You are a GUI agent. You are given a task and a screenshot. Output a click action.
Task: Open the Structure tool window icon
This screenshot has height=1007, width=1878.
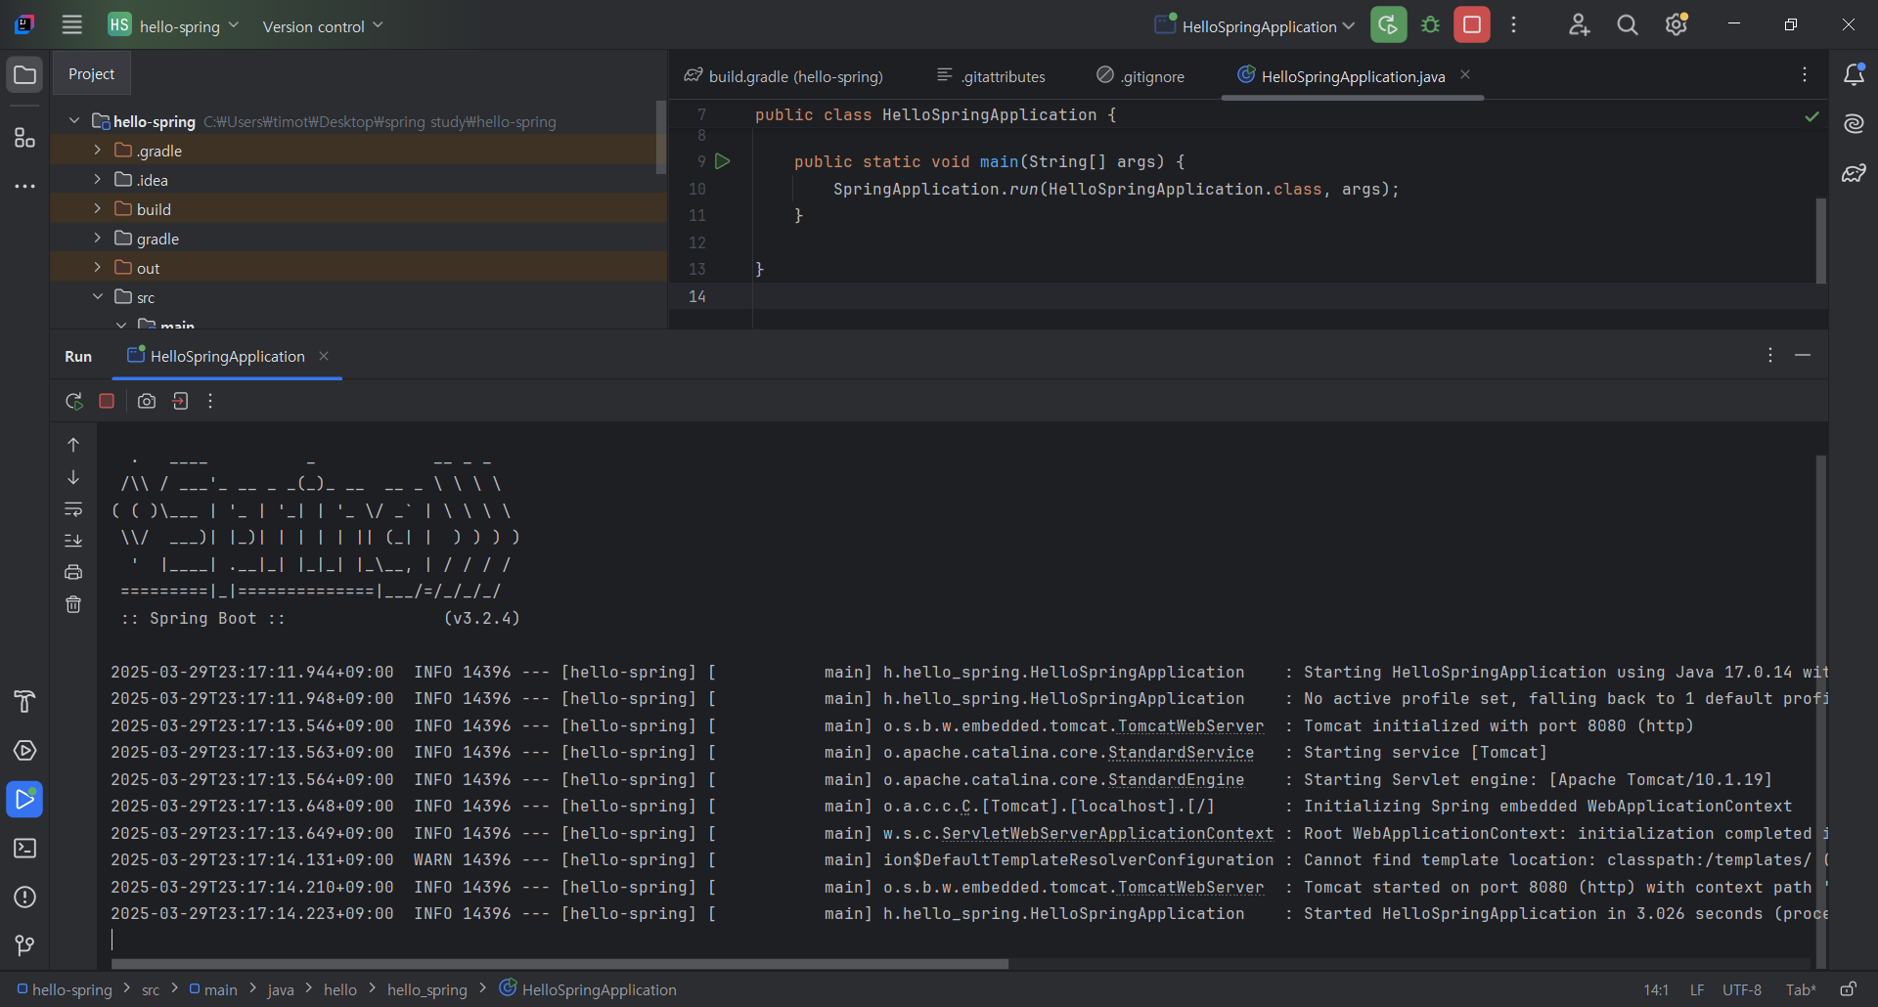point(25,138)
